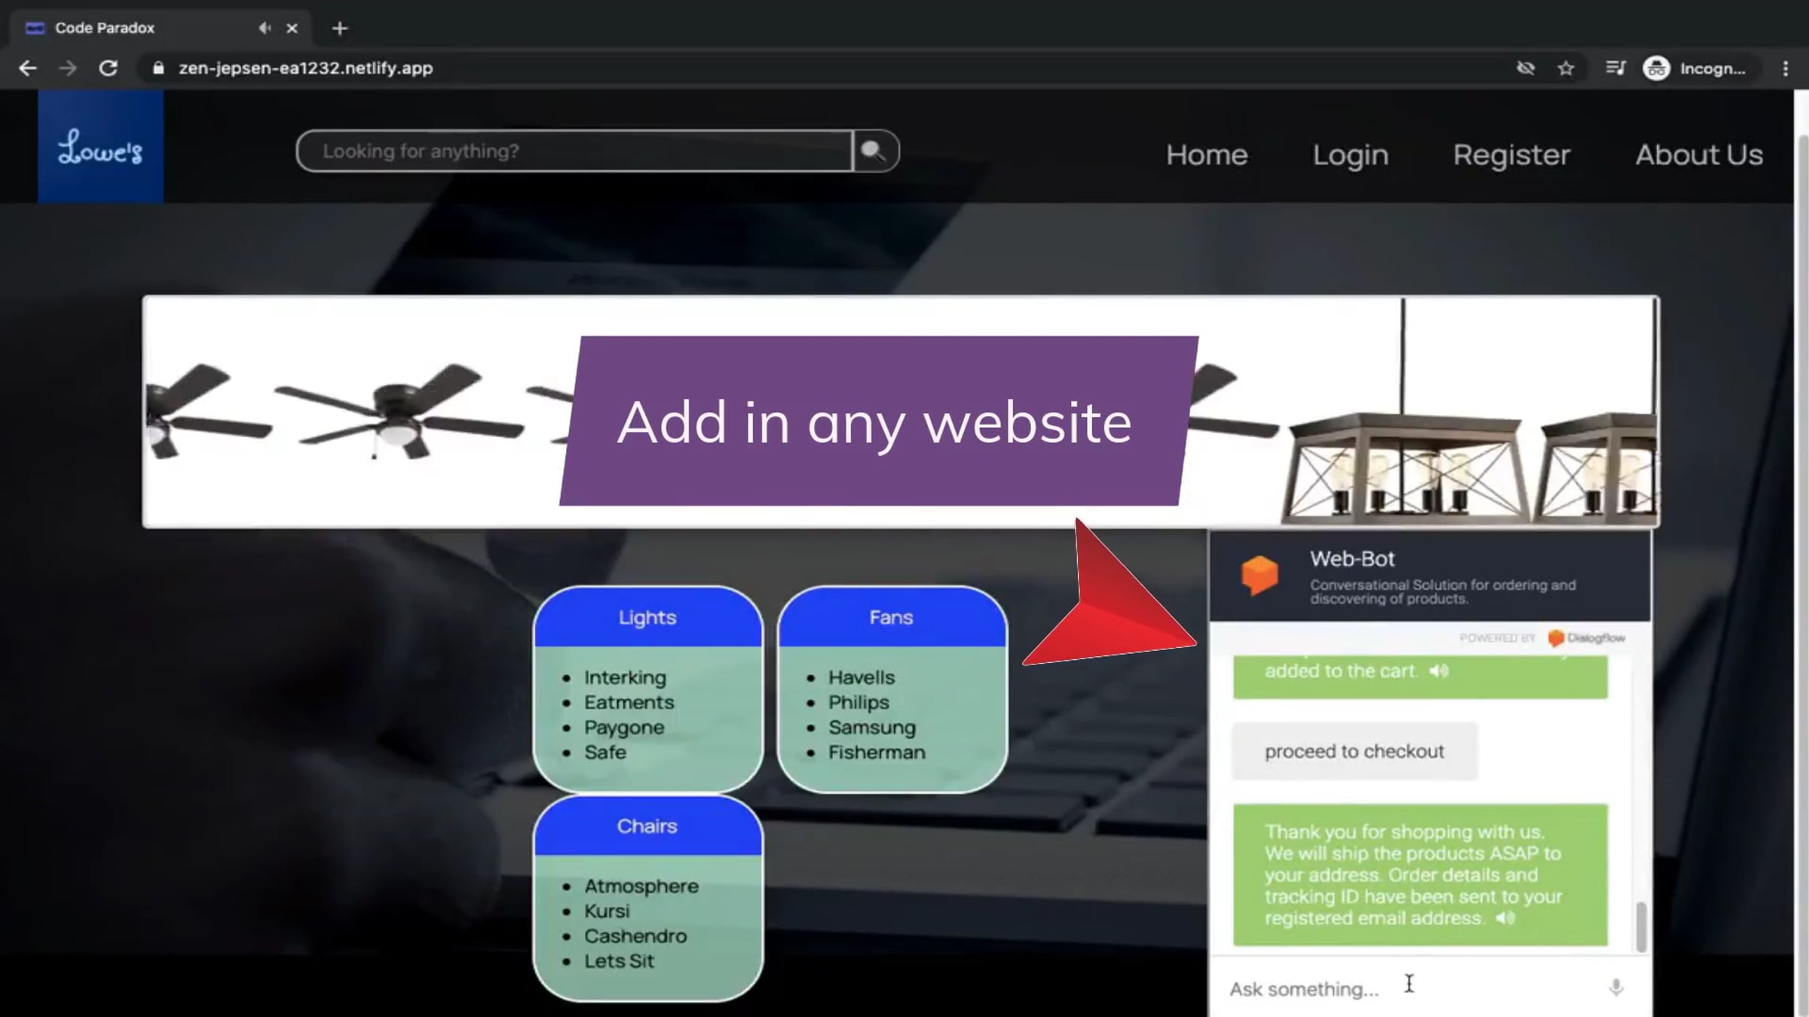This screenshot has height=1017, width=1809.
Task: Click the address bar URL
Action: click(305, 68)
